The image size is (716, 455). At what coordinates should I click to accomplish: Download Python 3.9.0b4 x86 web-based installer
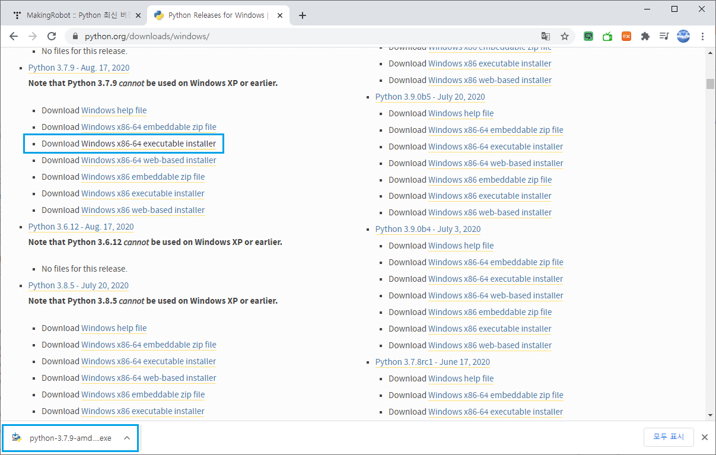(x=490, y=345)
